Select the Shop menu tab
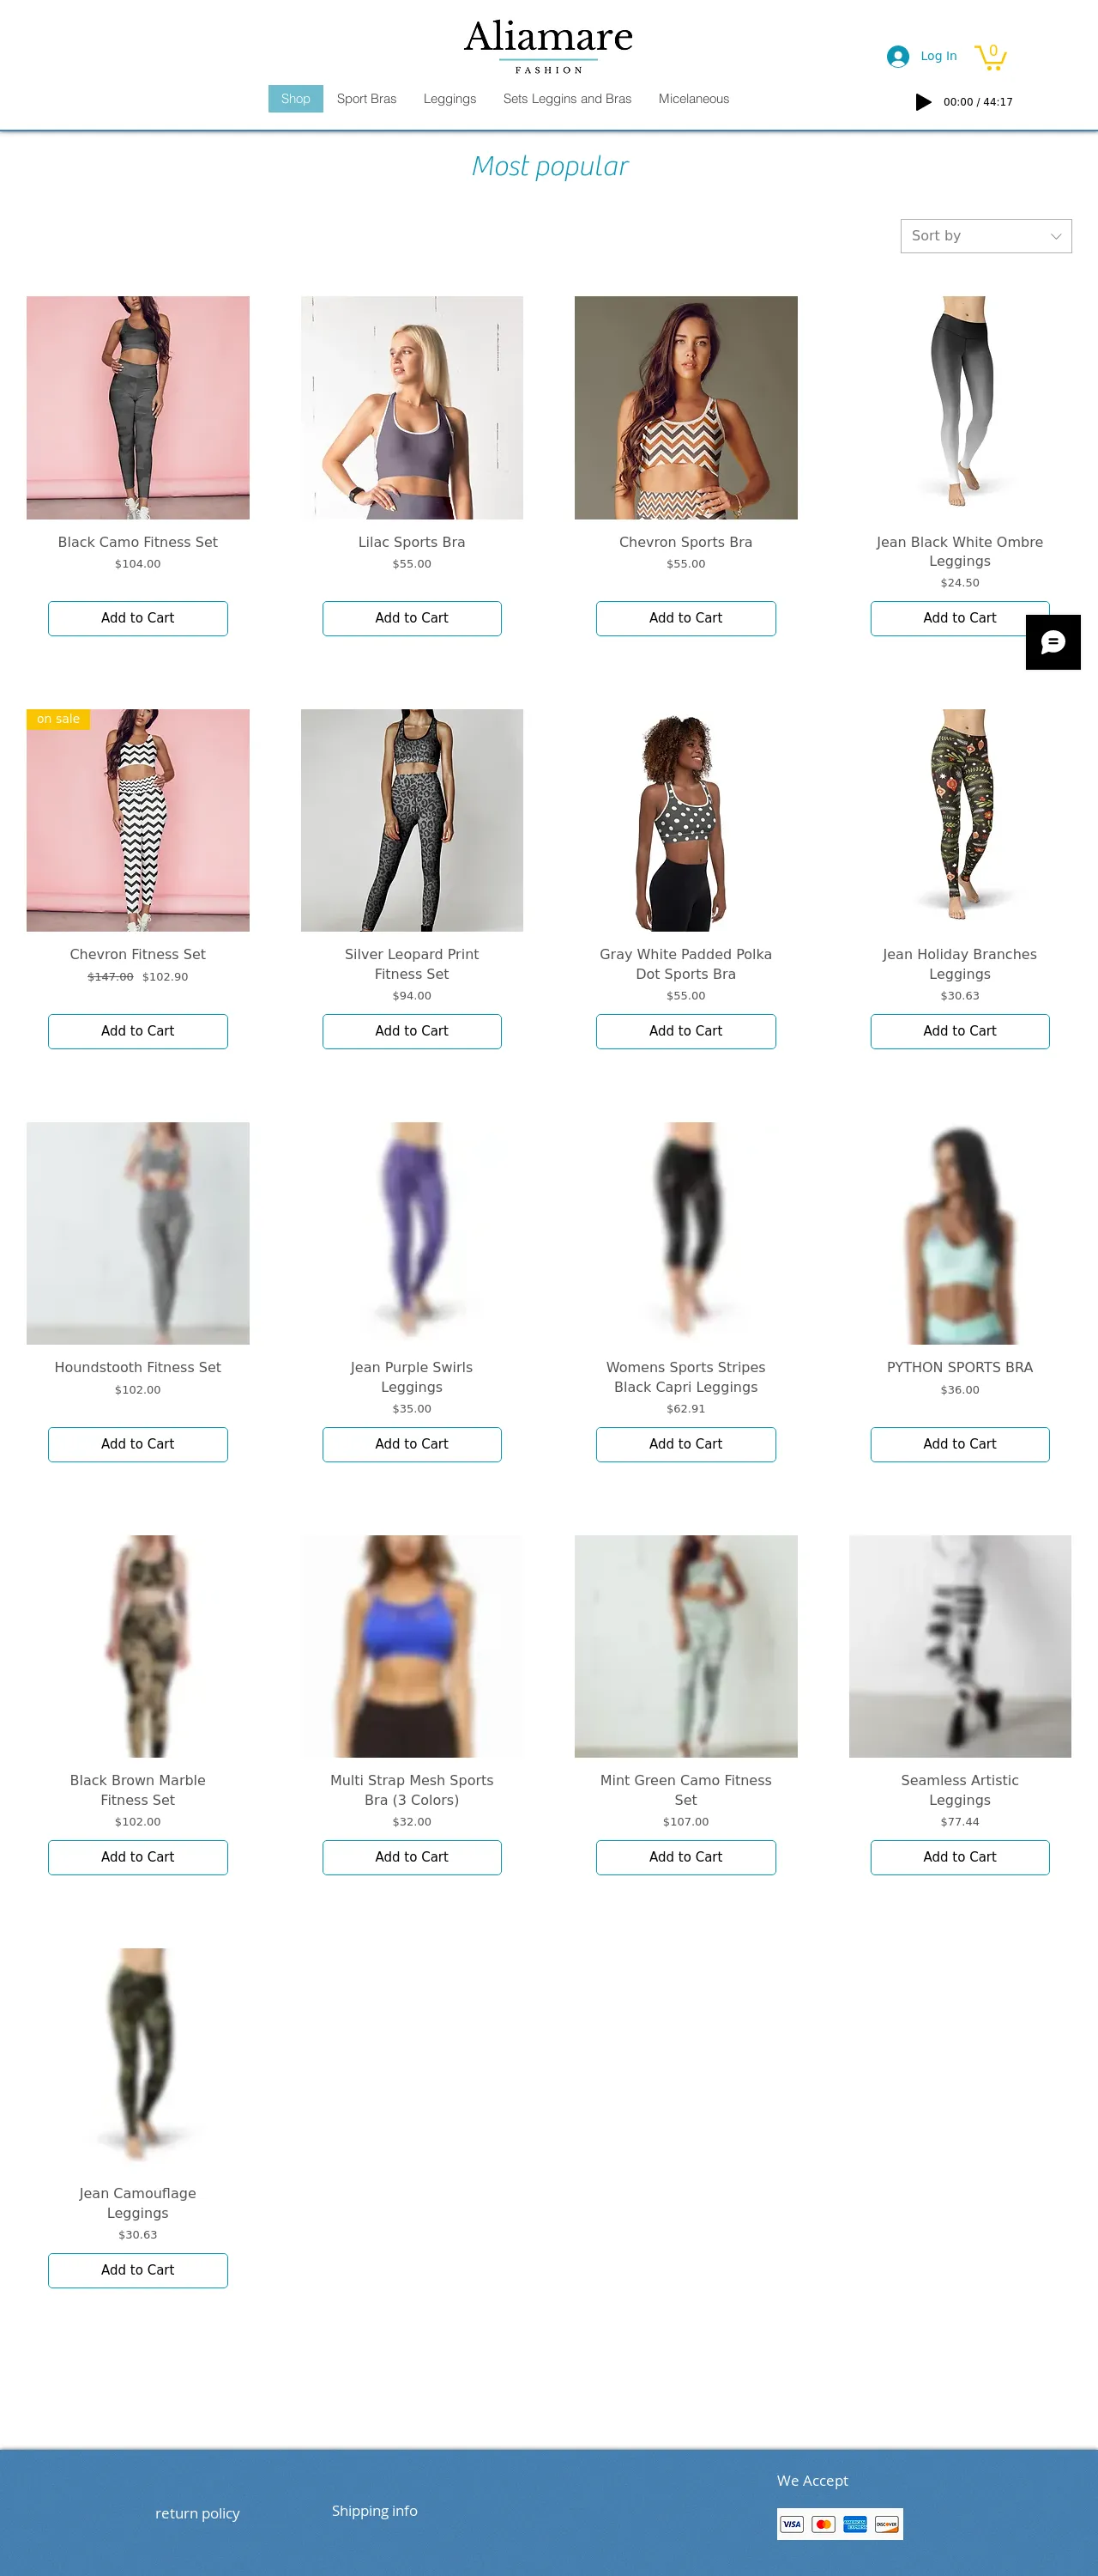 [x=296, y=99]
